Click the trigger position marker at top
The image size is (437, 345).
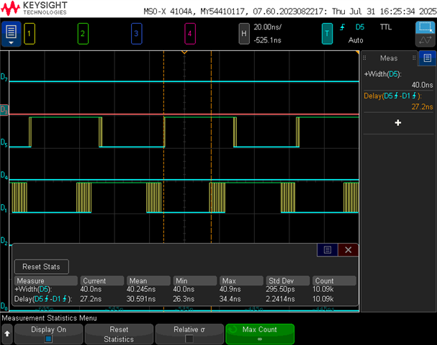click(x=184, y=52)
